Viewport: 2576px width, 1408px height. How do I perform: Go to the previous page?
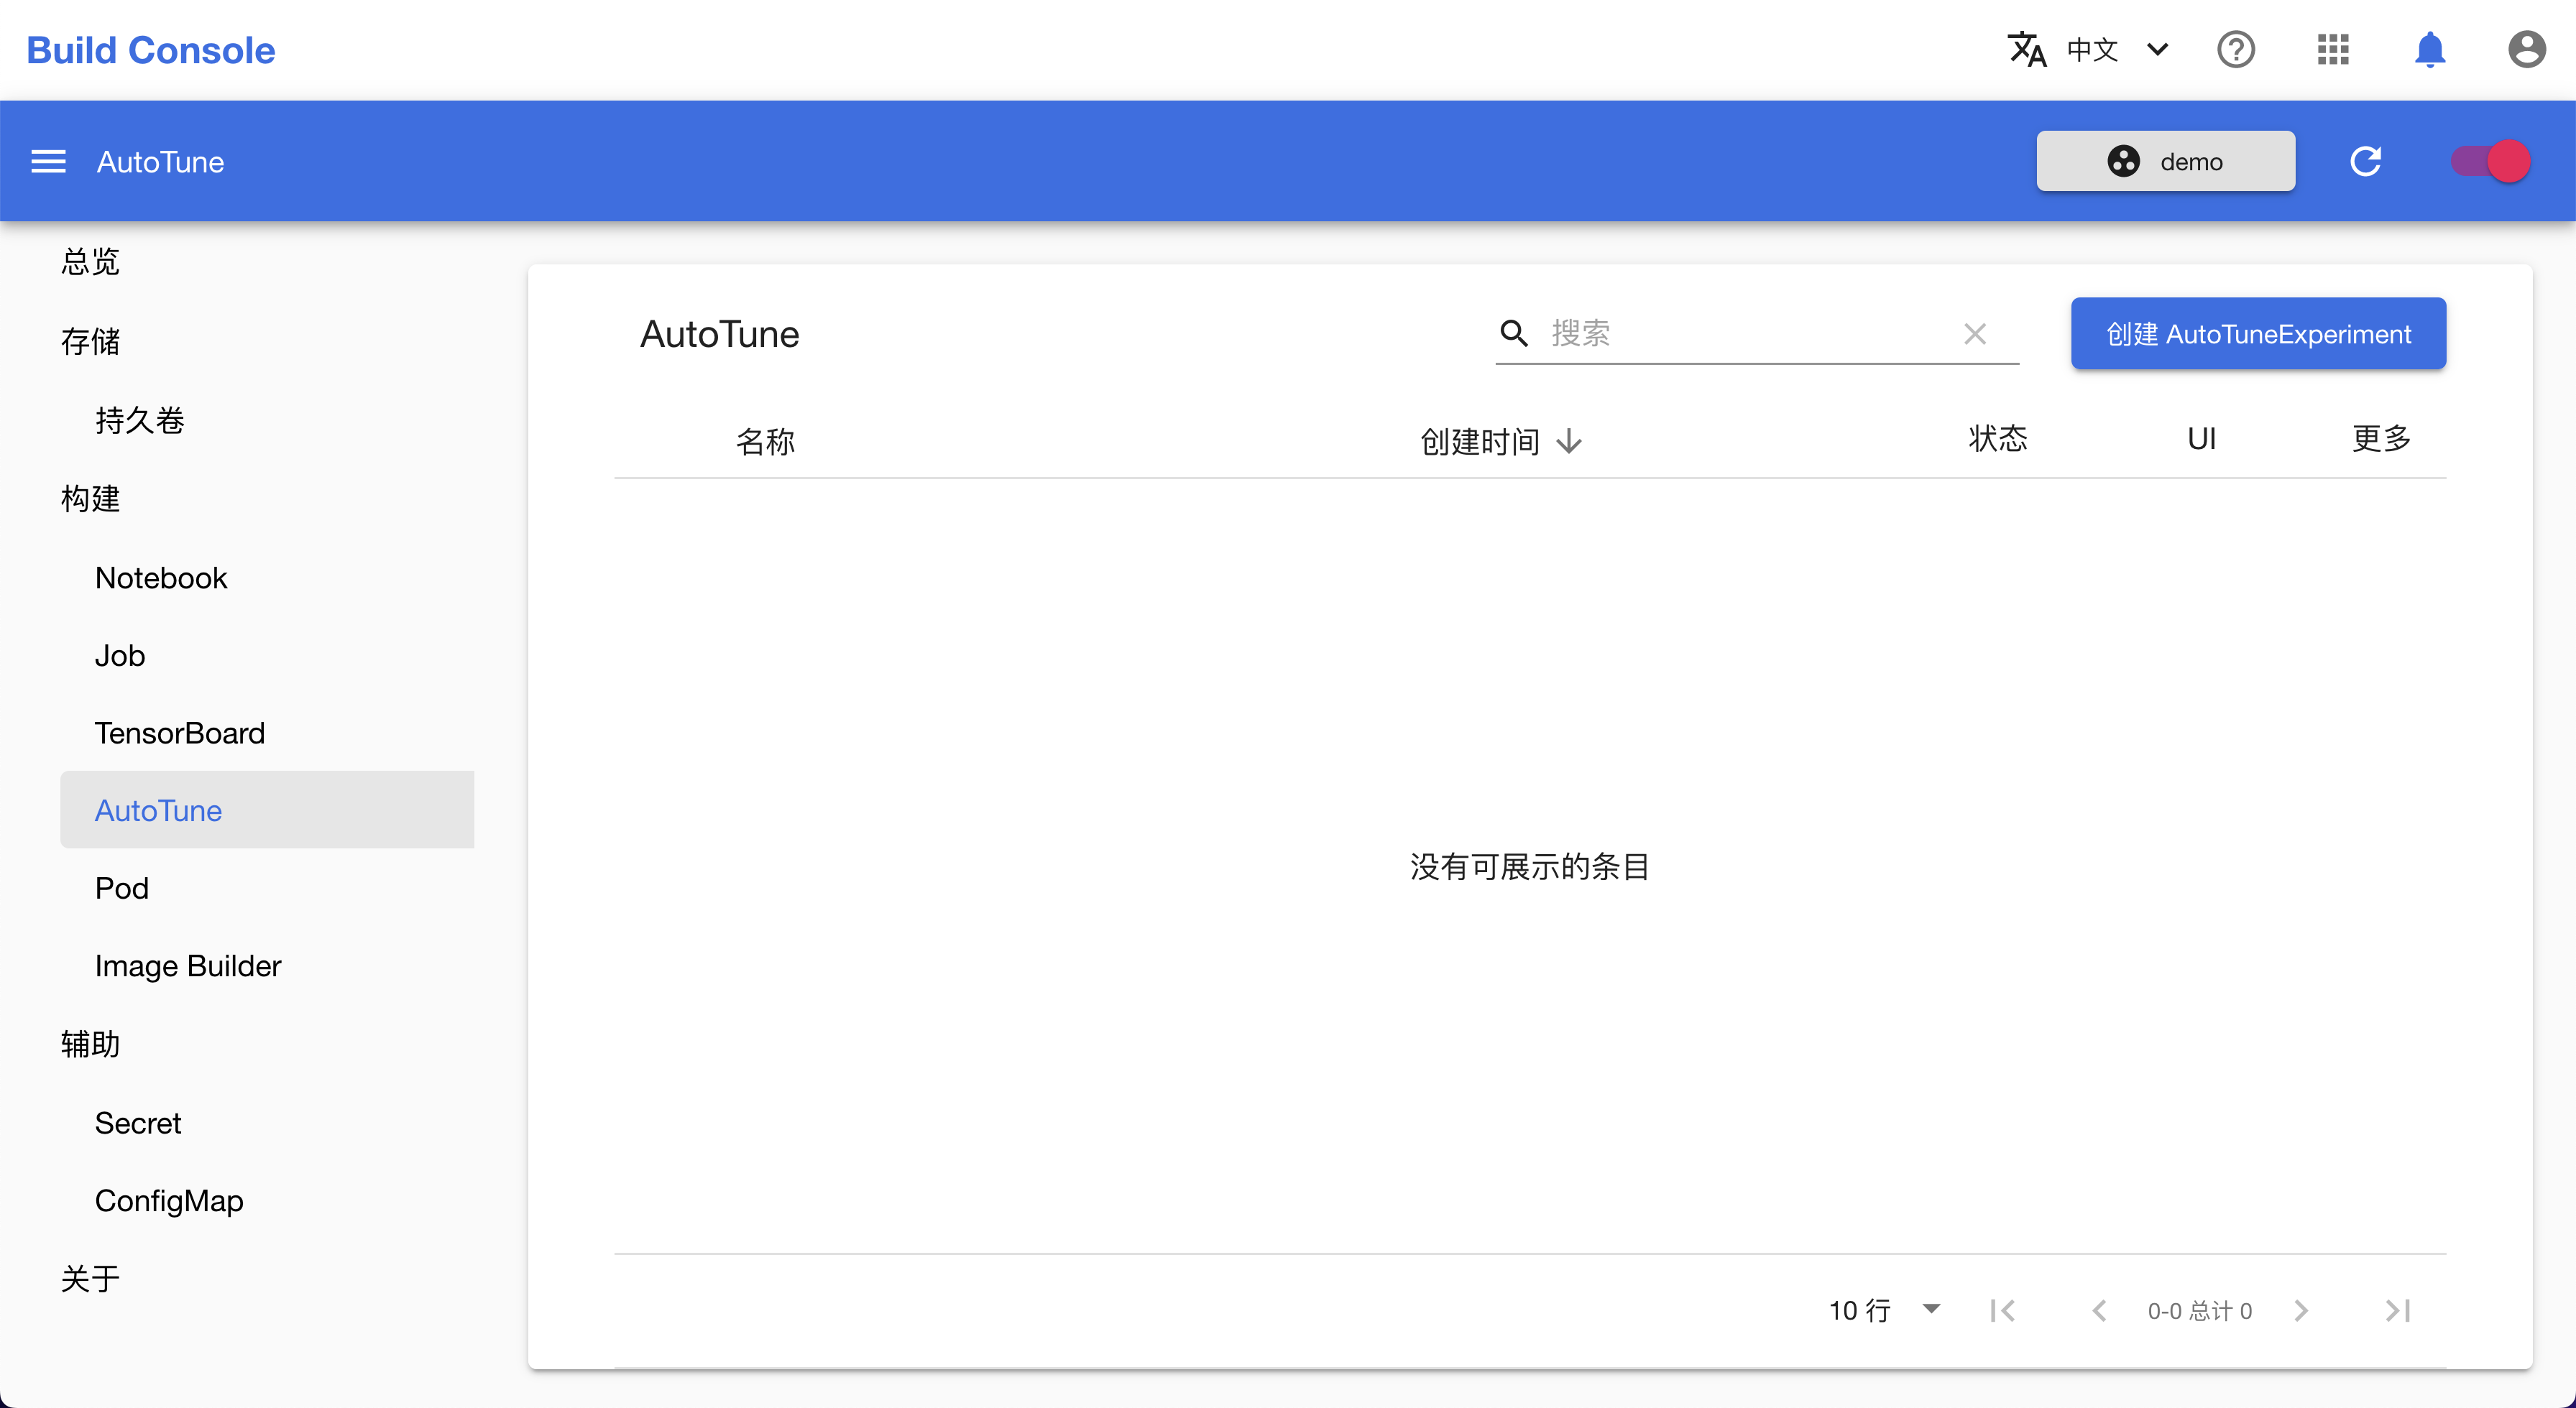tap(2099, 1310)
